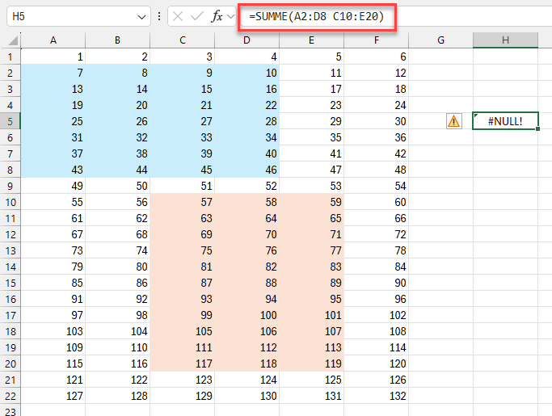Select row header 5
Image resolution: width=552 pixels, height=416 pixels.
10,121
